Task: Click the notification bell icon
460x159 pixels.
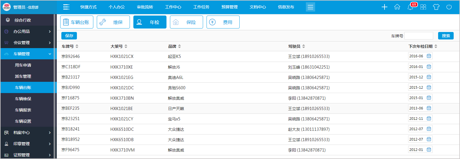Action: (x=410, y=7)
